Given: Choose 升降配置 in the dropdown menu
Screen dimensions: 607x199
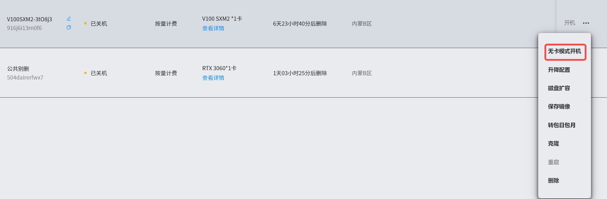Looking at the screenshot, I should click(559, 70).
